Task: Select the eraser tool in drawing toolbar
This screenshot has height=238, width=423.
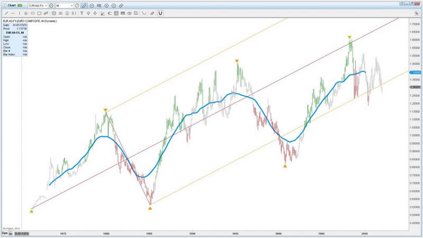Action: pos(152,13)
